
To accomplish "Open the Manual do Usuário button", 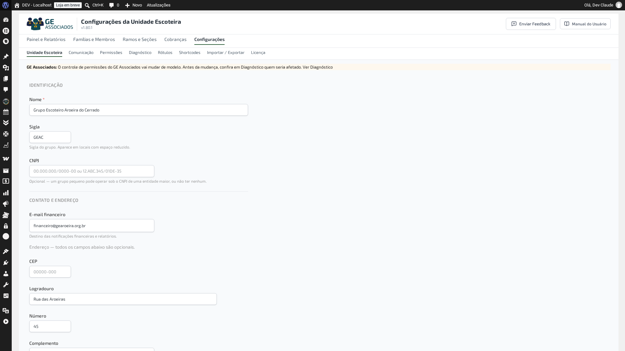I will (x=585, y=24).
